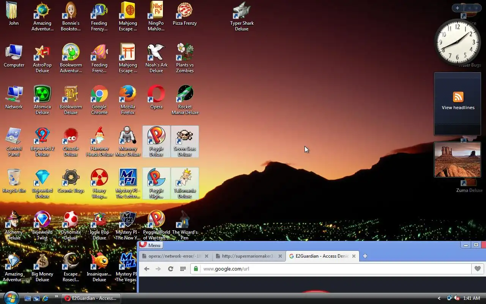Image resolution: width=486 pixels, height=304 pixels.
Task: Open the John folder icon
Action: coord(14,14)
